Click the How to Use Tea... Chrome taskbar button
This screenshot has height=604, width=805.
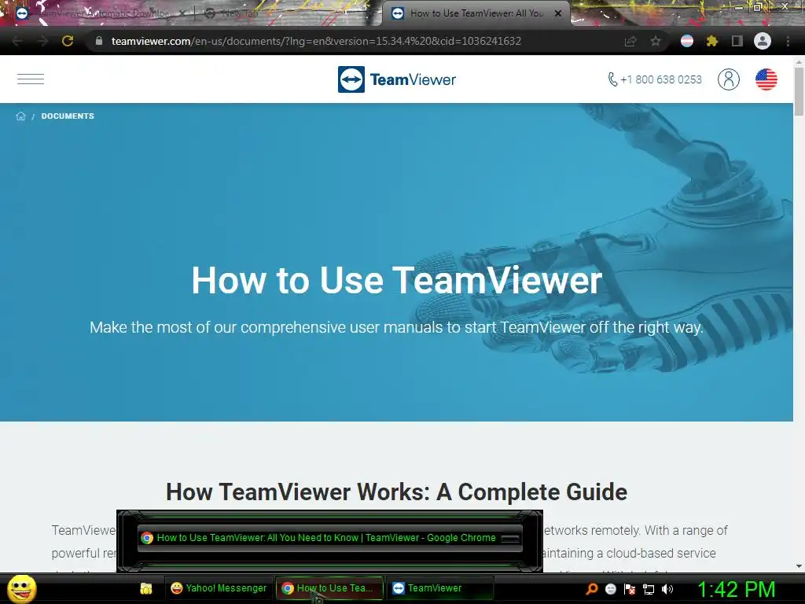click(329, 588)
